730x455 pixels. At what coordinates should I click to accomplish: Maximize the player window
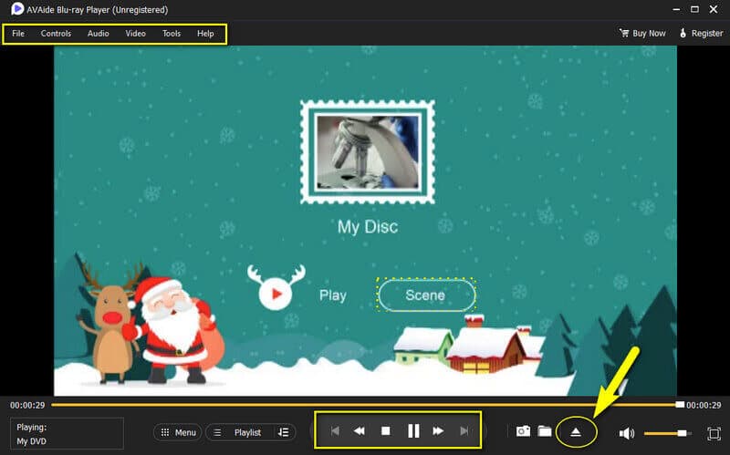point(694,9)
